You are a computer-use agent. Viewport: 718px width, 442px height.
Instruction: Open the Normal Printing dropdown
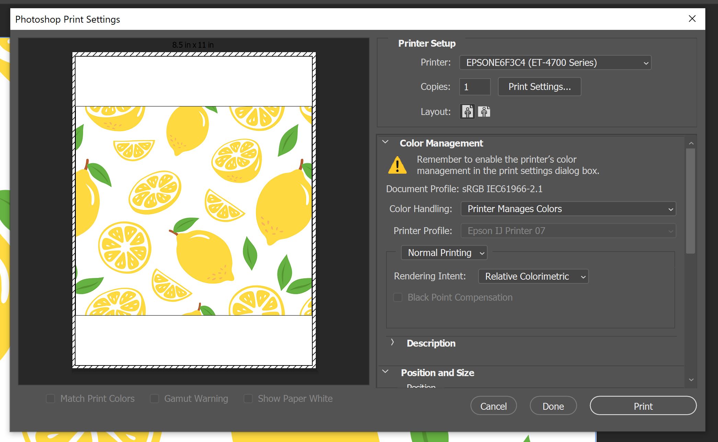444,253
